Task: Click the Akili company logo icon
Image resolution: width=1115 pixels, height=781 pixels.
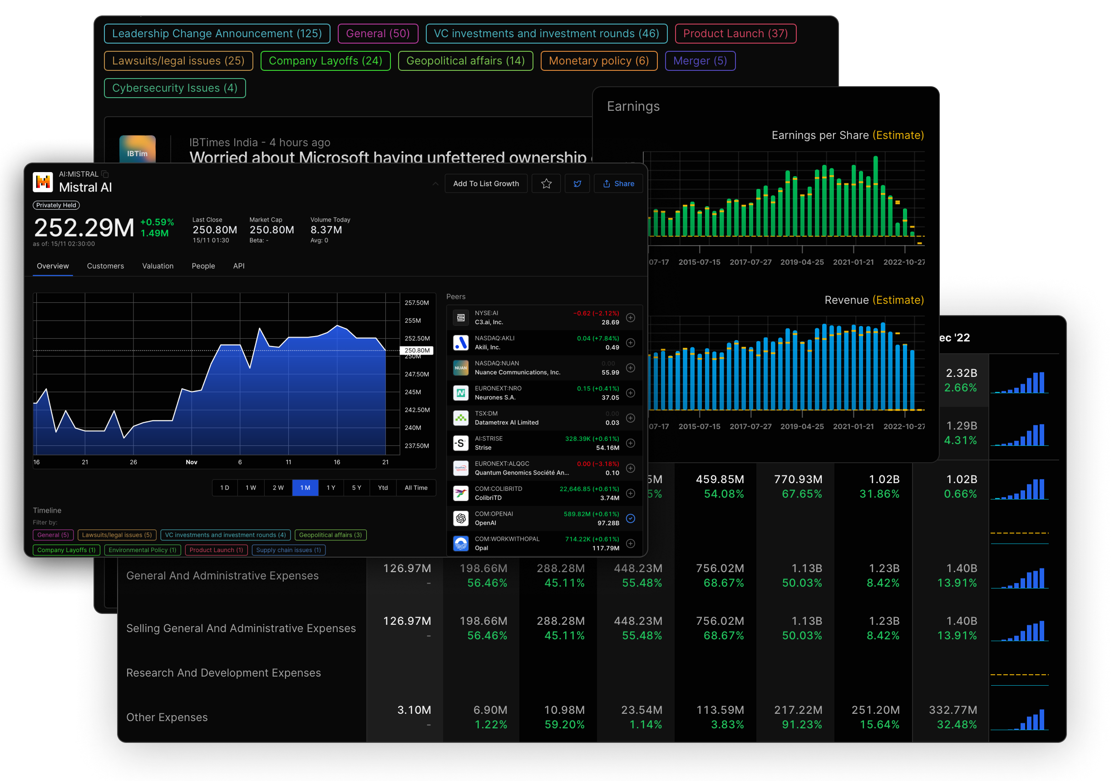Action: pyautogui.click(x=461, y=343)
